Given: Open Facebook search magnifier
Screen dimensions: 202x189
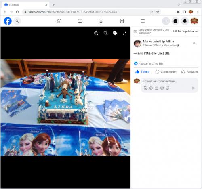Looking at the screenshot, I should 17,21.
